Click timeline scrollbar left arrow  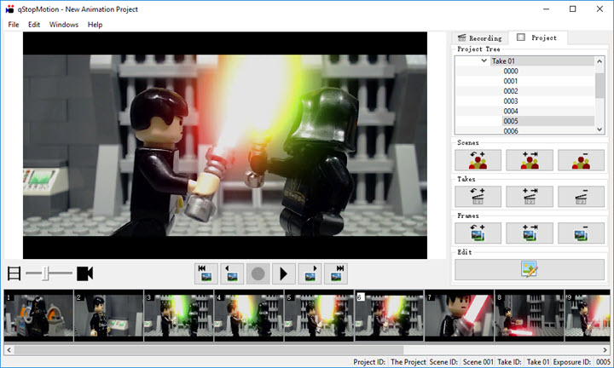click(9, 349)
